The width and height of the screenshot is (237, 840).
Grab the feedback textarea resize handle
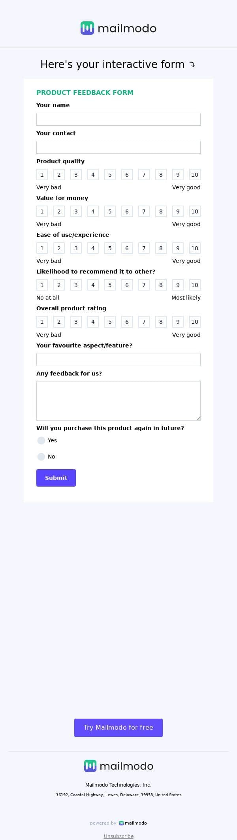point(198,418)
